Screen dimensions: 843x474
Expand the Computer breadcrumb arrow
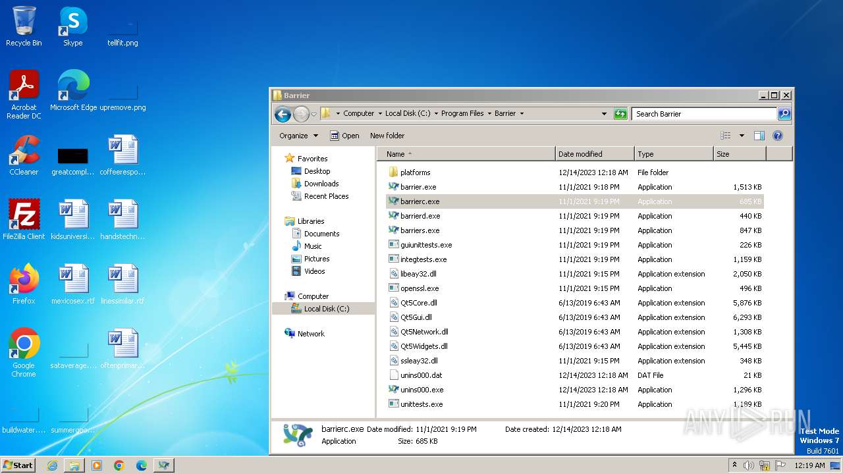[379, 113]
